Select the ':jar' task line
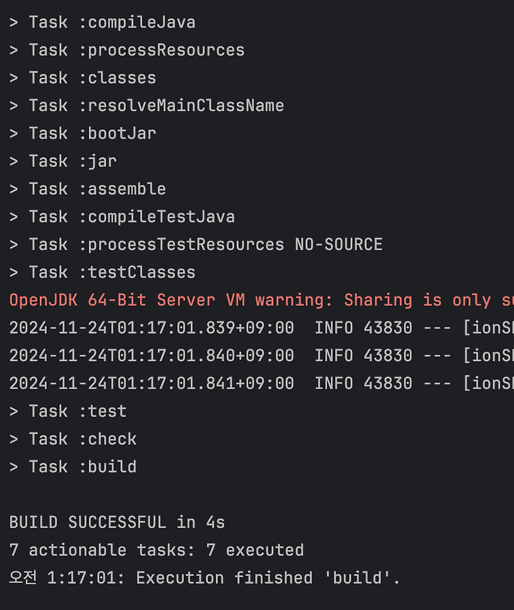 pyautogui.click(x=63, y=161)
